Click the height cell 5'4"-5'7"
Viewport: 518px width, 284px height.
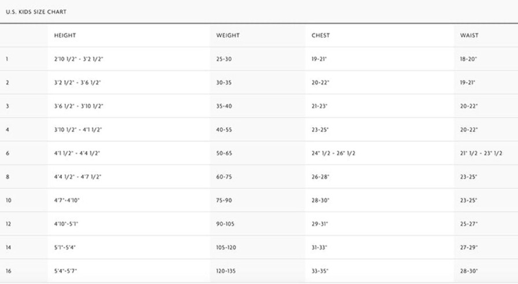(65, 271)
